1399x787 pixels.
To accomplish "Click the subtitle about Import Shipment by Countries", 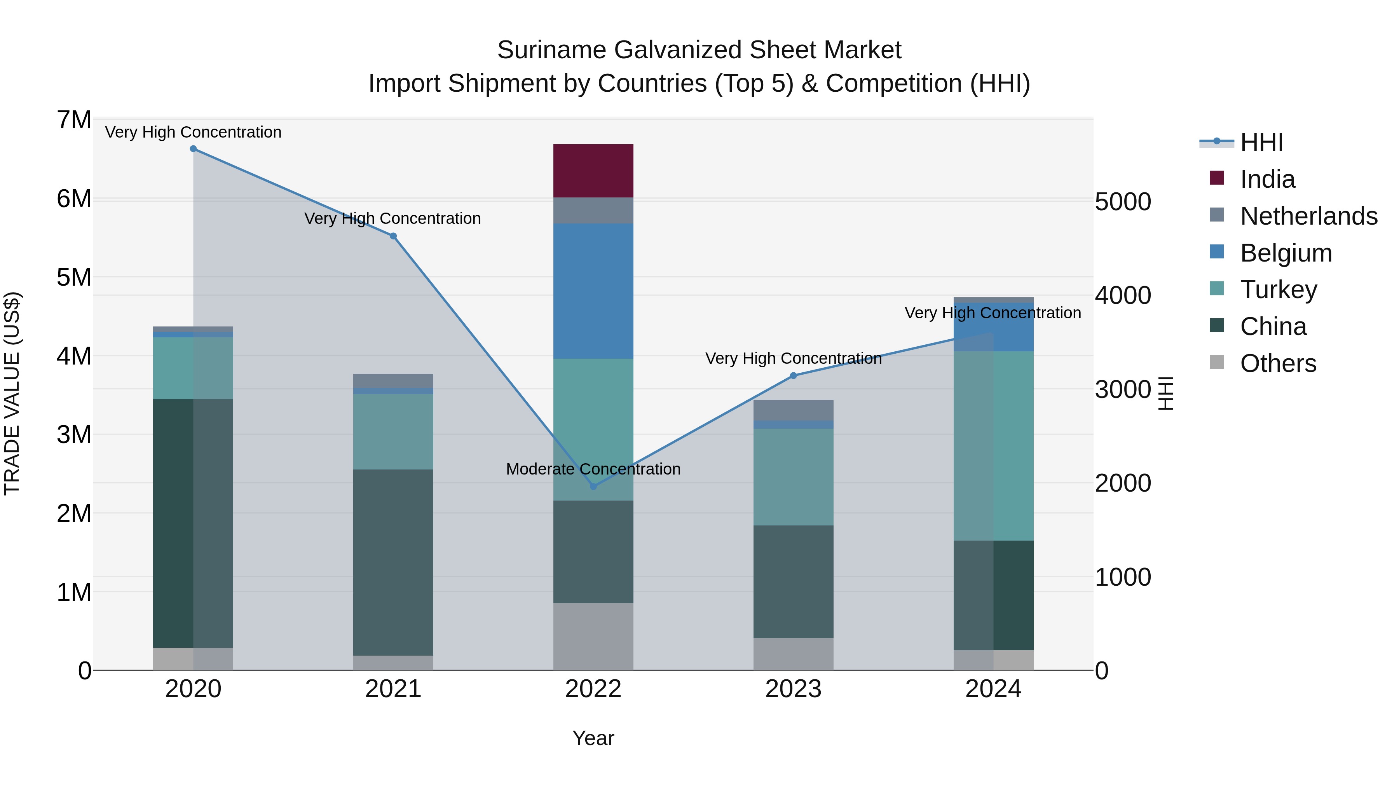I will pos(699,84).
